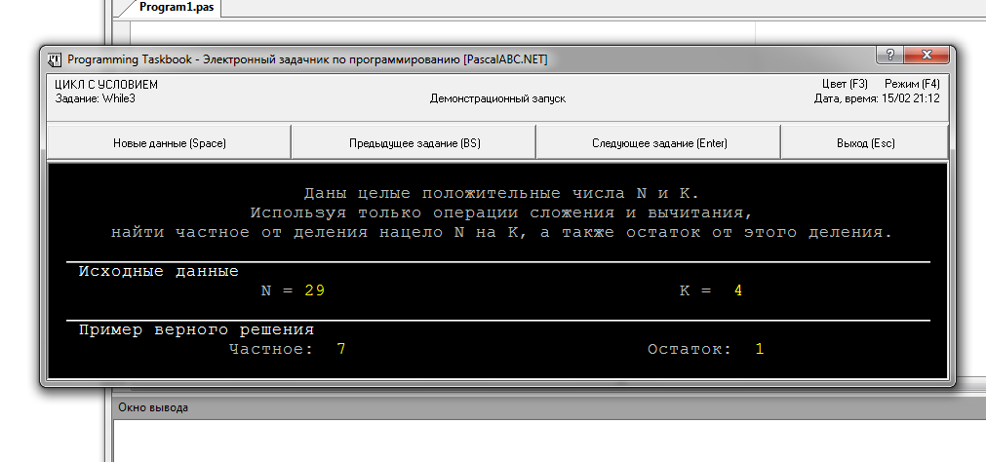Click the K value 4
986x462 pixels.
click(738, 290)
